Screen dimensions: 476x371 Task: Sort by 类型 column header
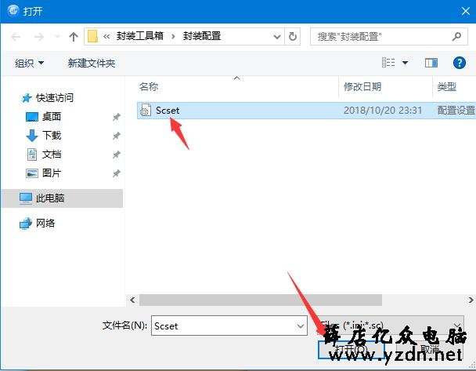click(446, 87)
